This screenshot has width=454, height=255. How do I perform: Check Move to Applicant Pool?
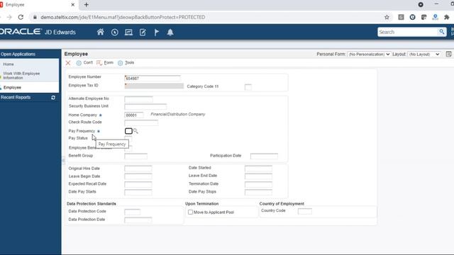[190, 212]
